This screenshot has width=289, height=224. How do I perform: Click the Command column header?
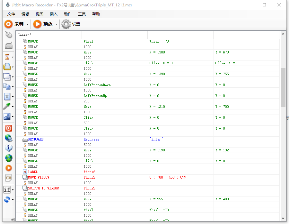pos(49,35)
